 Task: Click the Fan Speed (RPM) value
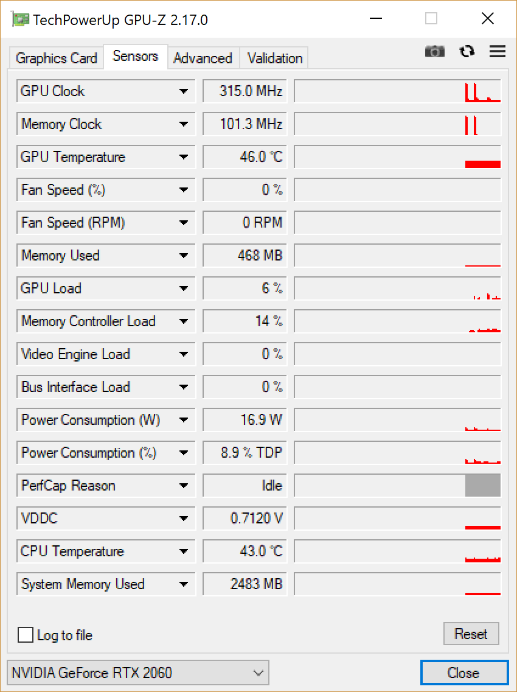(x=244, y=222)
